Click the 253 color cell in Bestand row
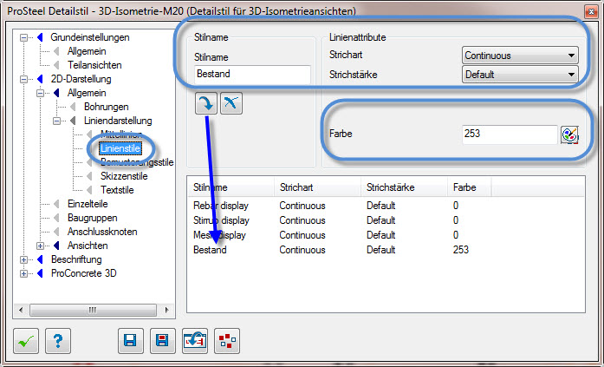The image size is (604, 367). point(461,250)
